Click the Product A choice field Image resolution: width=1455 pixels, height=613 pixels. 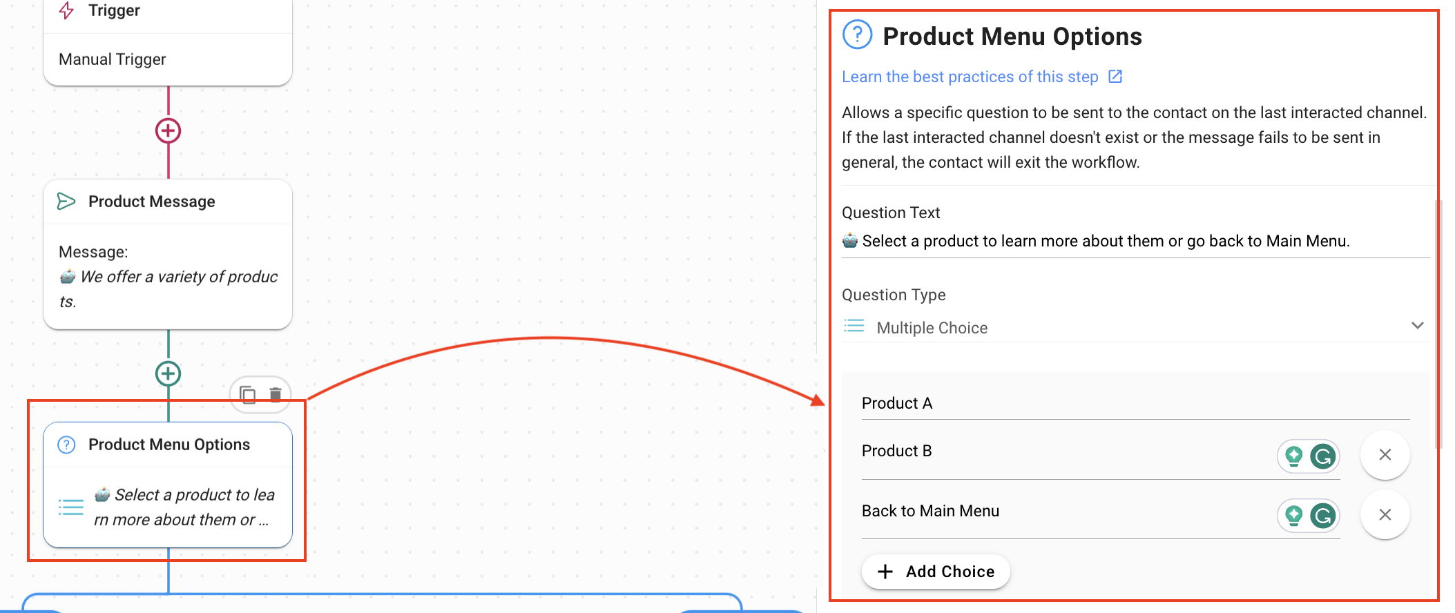pyautogui.click(x=1133, y=403)
